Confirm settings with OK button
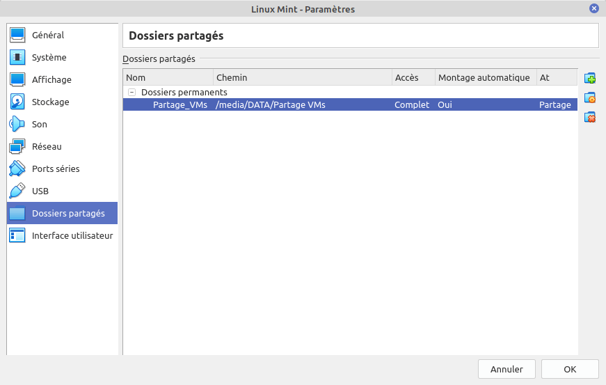This screenshot has width=606, height=385. (x=570, y=369)
